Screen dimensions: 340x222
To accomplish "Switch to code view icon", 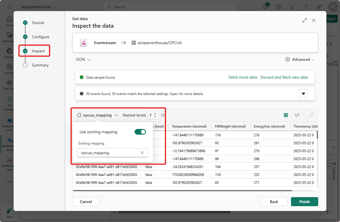I will (x=297, y=115).
